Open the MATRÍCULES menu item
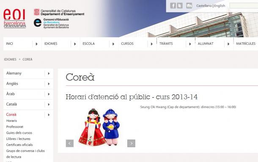Image resolution: width=258 pixels, height=162 pixels. pos(246,44)
